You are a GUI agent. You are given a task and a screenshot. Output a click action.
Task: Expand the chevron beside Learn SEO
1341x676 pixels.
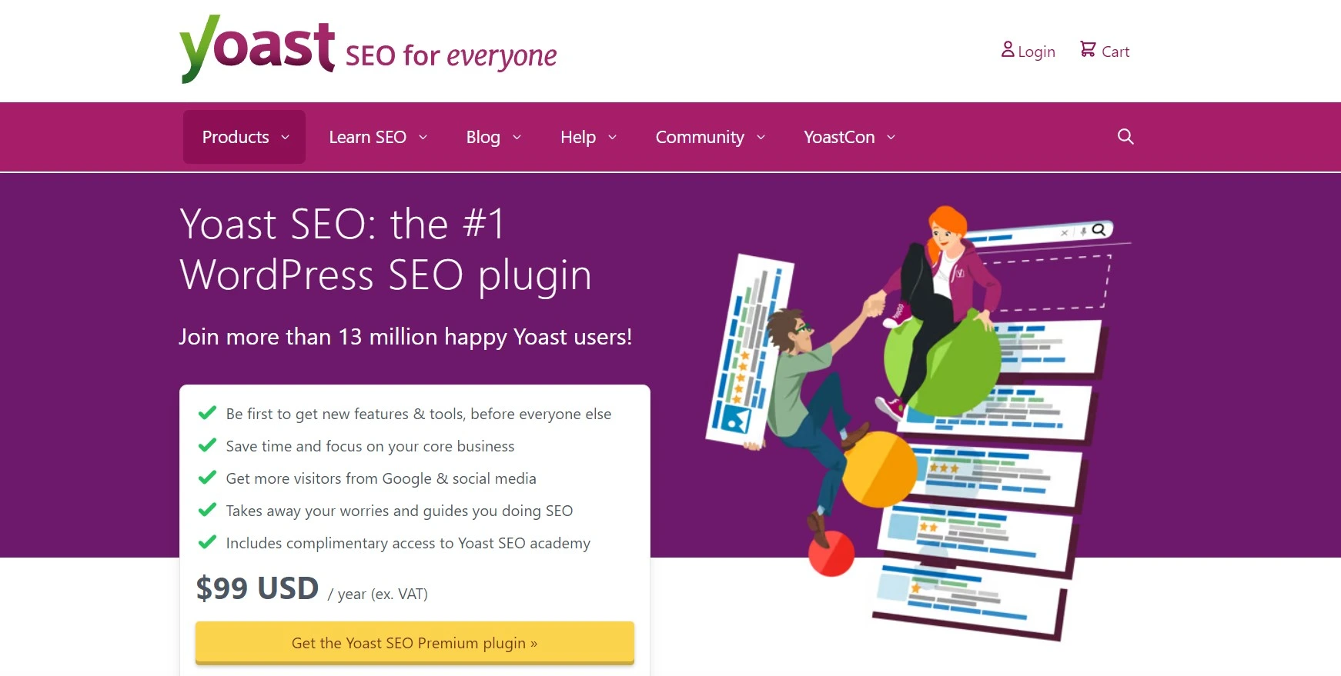point(423,137)
